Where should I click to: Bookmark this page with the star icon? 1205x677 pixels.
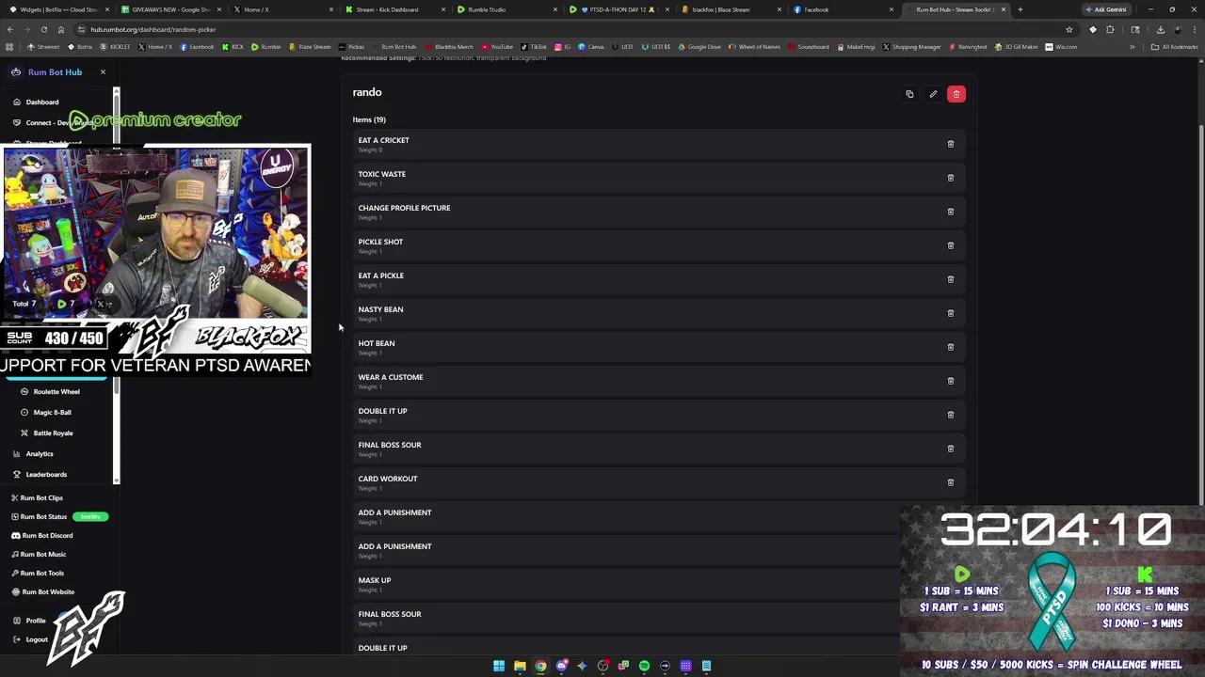click(1068, 29)
